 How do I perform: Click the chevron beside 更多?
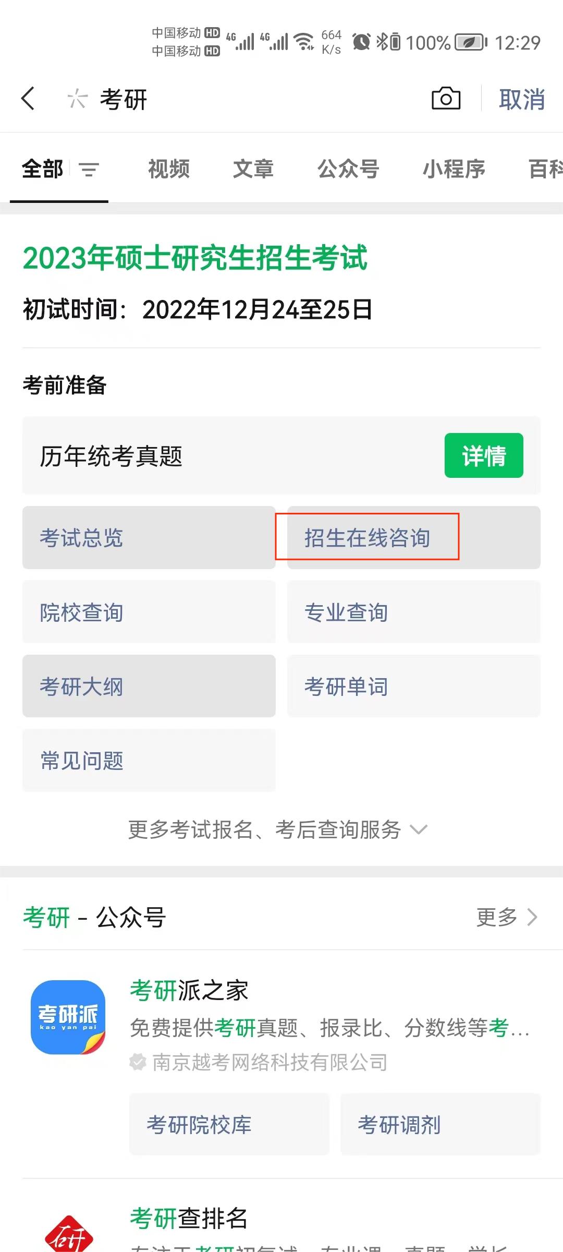pyautogui.click(x=532, y=917)
